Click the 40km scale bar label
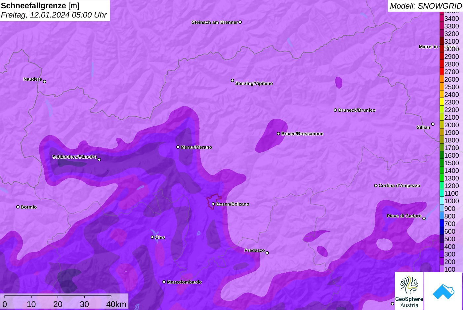The height and width of the screenshot is (310, 463). pos(116,304)
